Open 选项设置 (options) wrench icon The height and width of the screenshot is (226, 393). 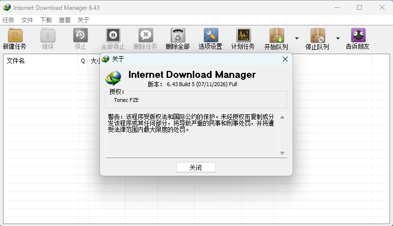(x=211, y=35)
